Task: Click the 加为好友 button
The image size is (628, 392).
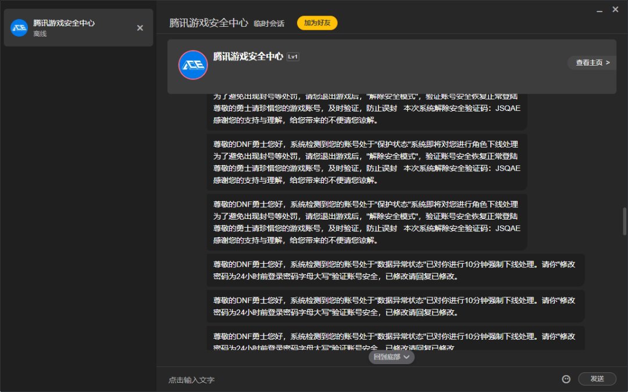Action: 317,23
